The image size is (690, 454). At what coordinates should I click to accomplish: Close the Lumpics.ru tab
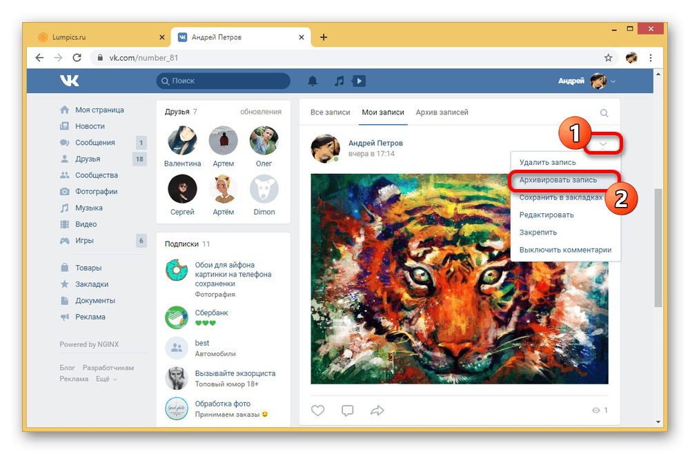(x=162, y=37)
